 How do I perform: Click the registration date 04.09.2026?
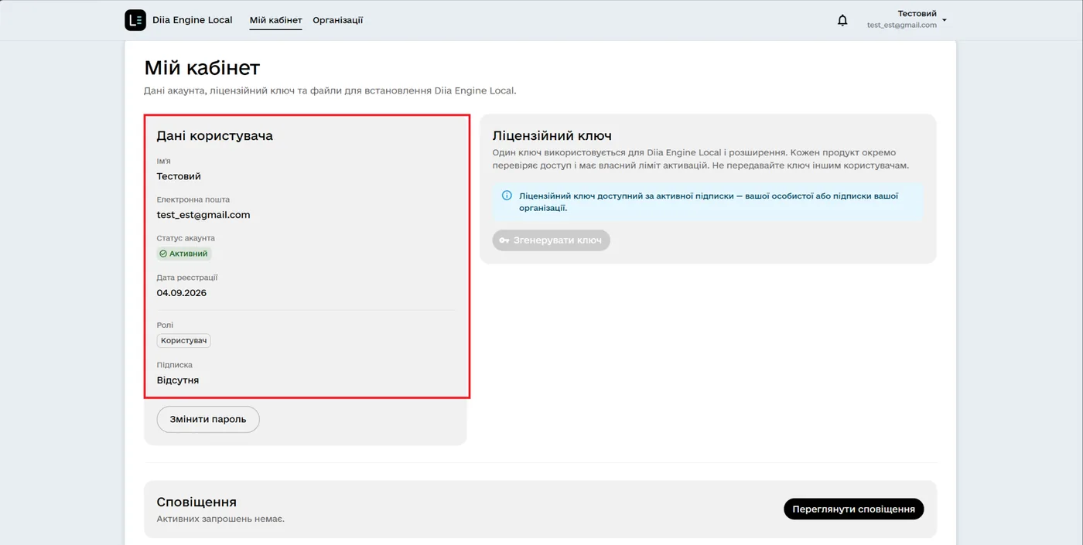click(x=182, y=293)
